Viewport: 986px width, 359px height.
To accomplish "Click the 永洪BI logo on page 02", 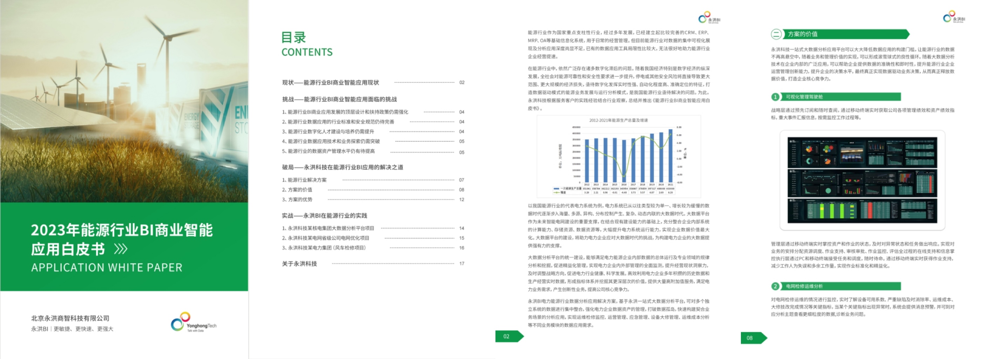I will (x=709, y=18).
